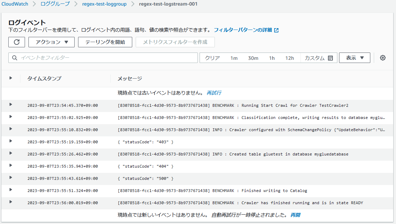The width and height of the screenshot is (396, 224).
Task: Click the external link icon beside フィルターパターンの詳細
Action: 277,30
